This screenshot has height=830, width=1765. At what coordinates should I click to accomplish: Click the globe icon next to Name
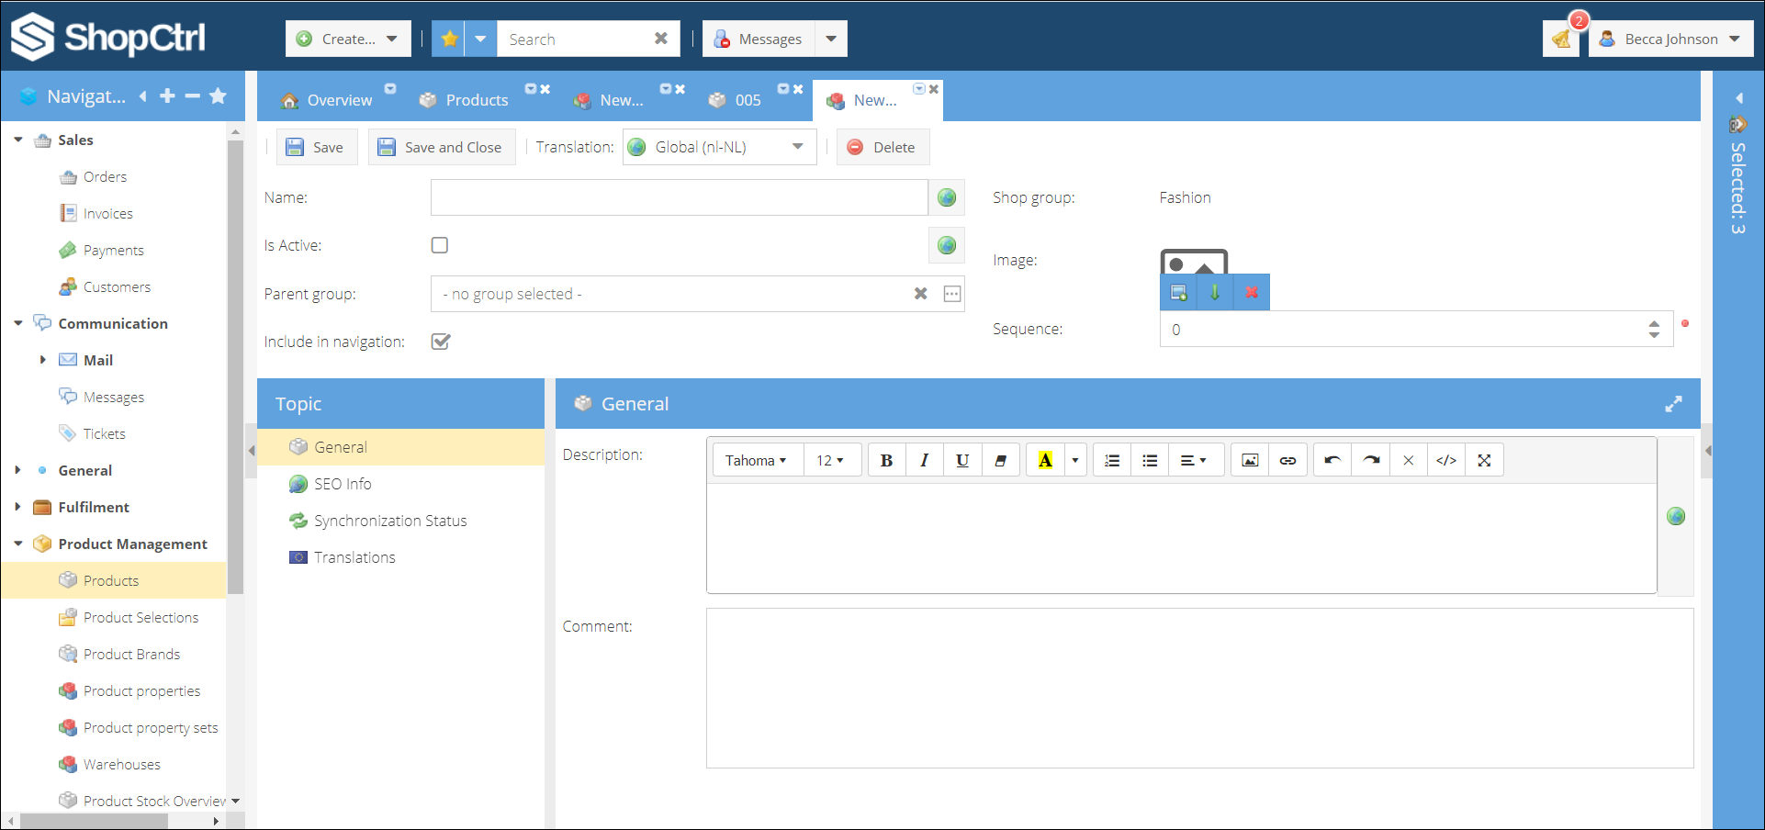[947, 197]
